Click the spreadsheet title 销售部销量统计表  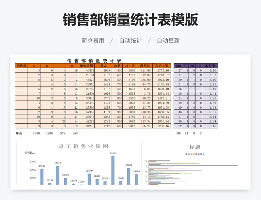pos(94,61)
